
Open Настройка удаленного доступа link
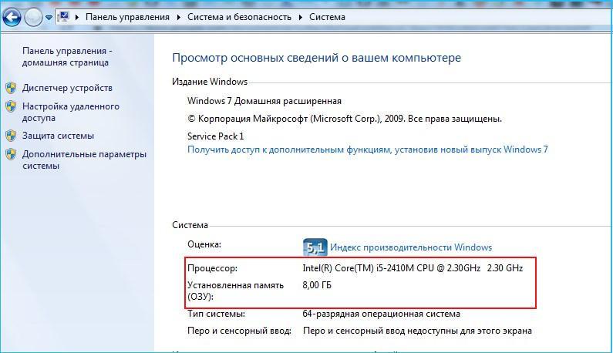point(71,113)
